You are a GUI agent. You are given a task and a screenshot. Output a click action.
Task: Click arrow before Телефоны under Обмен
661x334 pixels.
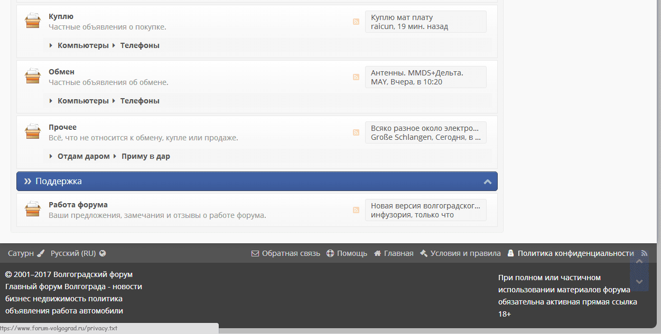(x=114, y=101)
